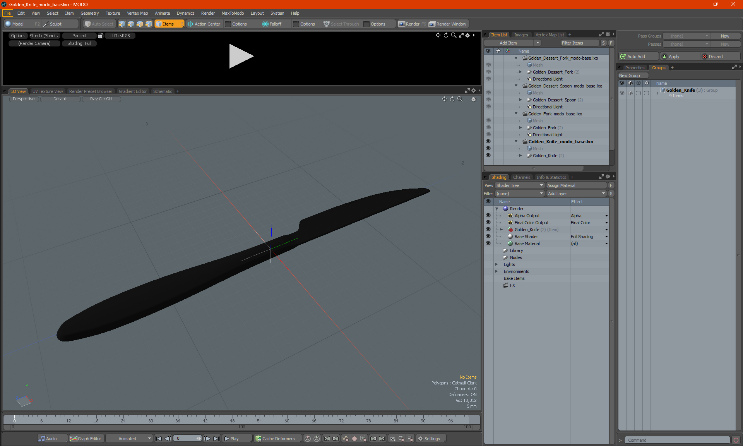Click the Apply button
Image resolution: width=743 pixels, height=446 pixels.
click(680, 57)
